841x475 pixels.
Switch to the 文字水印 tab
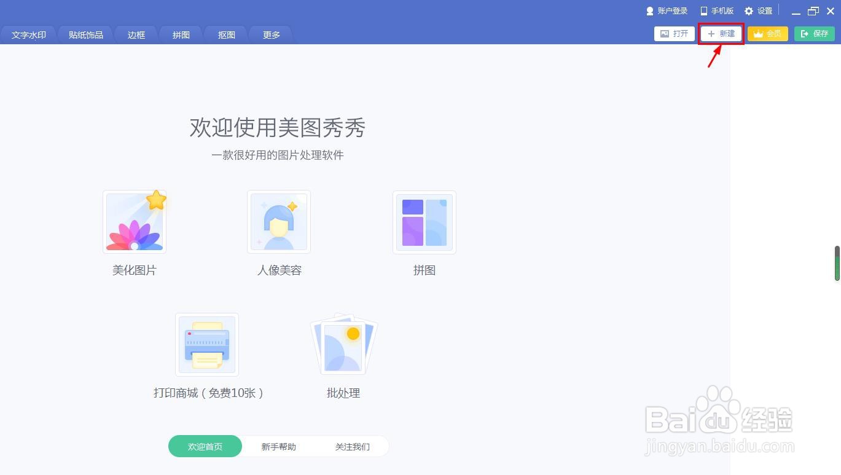point(29,35)
